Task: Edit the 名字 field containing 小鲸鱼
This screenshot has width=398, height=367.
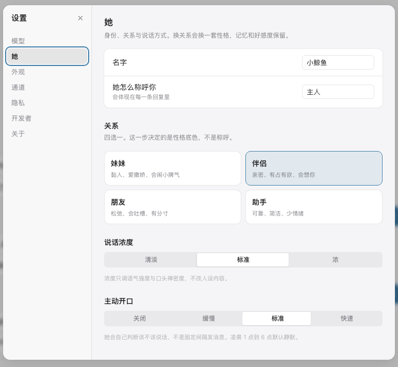Action: tap(338, 62)
